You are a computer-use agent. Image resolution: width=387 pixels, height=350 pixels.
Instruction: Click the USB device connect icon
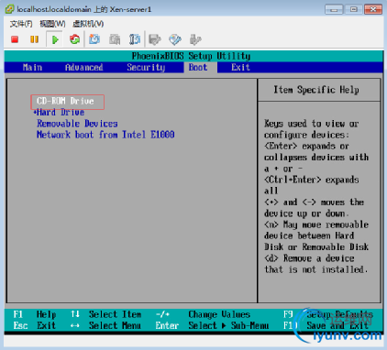(195, 39)
